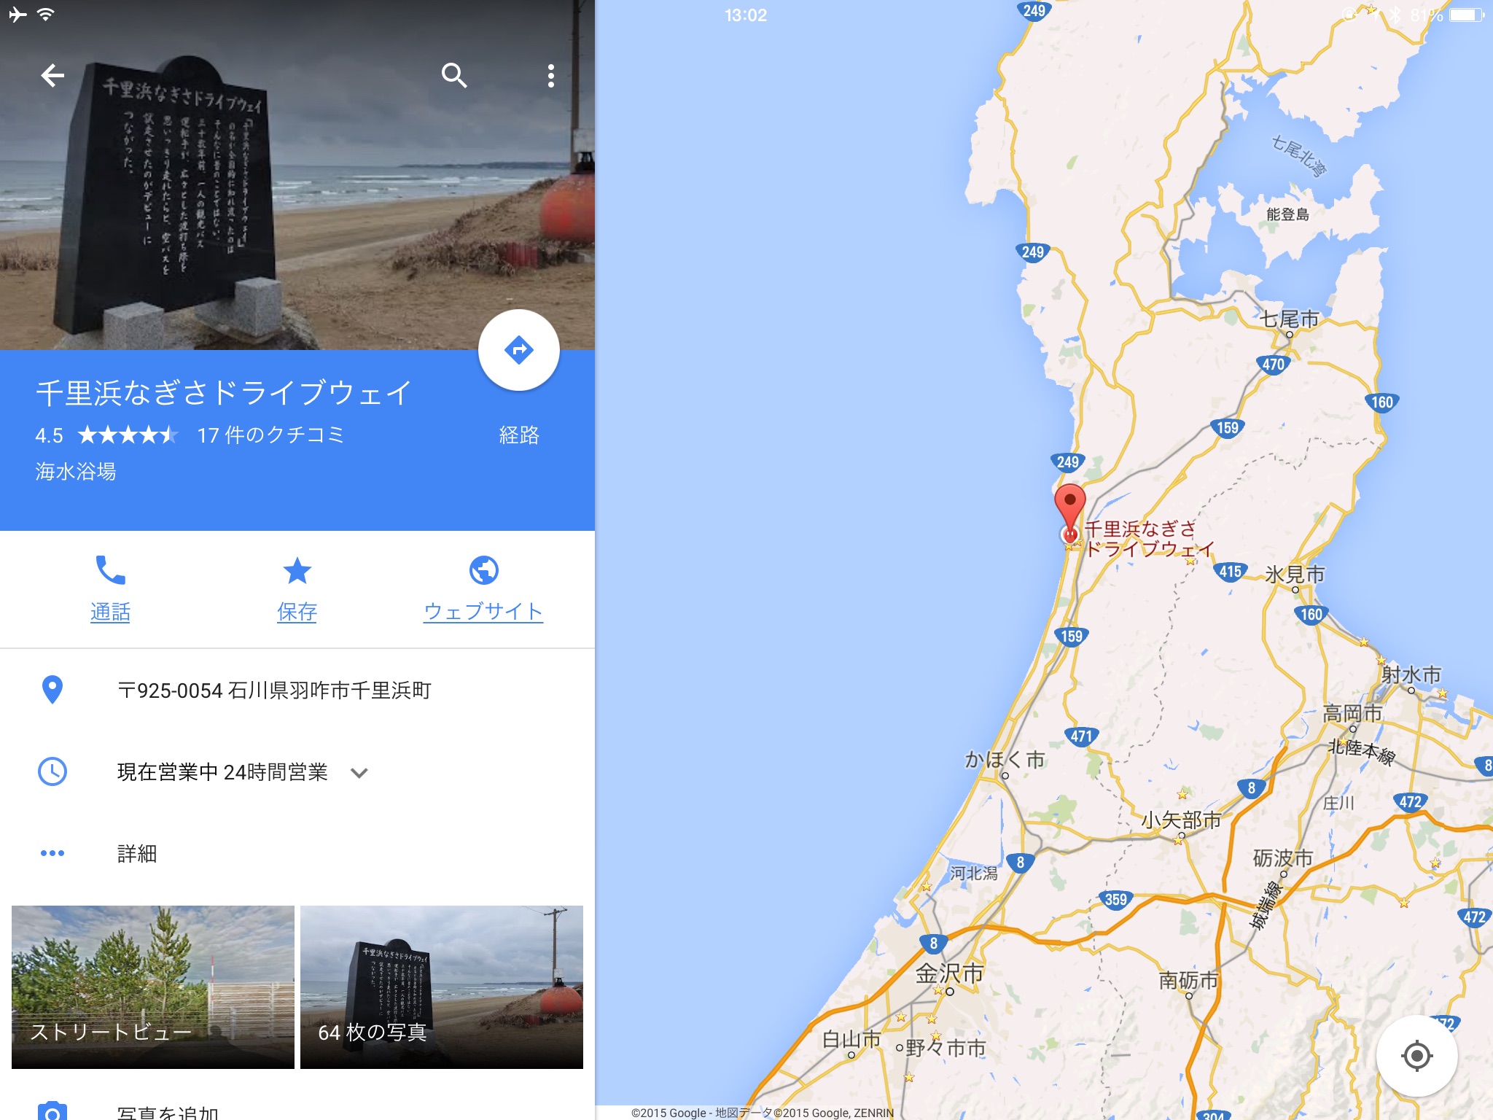This screenshot has width=1493, height=1120.
Task: Tap the 金沢市 label on the map
Action: (x=949, y=973)
